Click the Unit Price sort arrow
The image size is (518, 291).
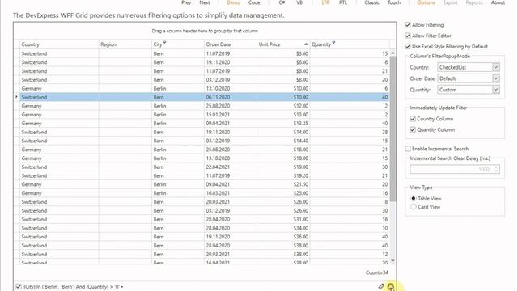click(306, 44)
